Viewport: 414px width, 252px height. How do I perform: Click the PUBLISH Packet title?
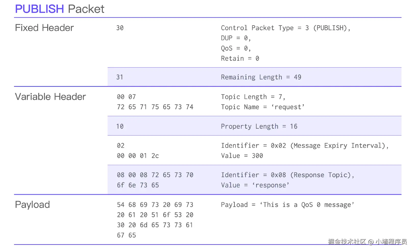pyautogui.click(x=60, y=9)
